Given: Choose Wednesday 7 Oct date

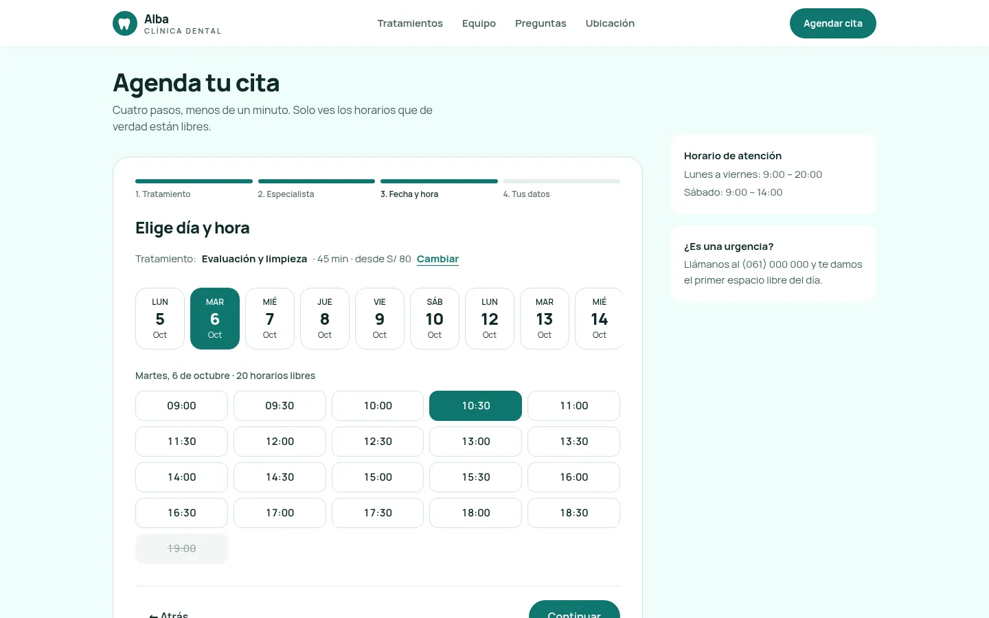Looking at the screenshot, I should coord(270,319).
